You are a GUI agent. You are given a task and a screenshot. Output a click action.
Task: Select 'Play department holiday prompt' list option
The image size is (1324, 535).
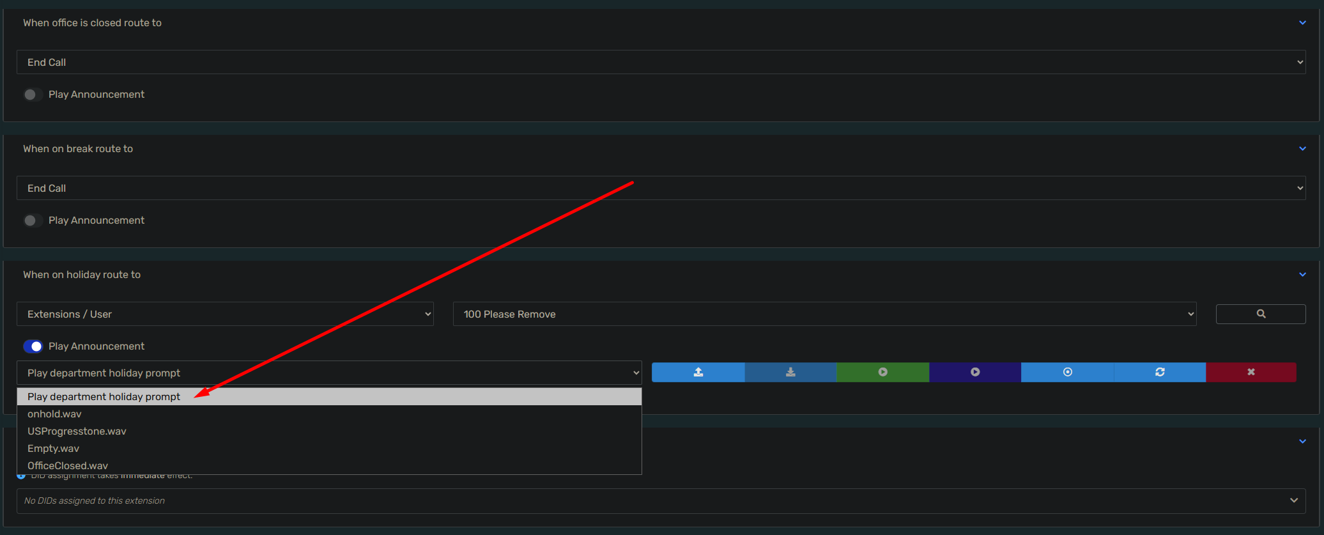329,397
